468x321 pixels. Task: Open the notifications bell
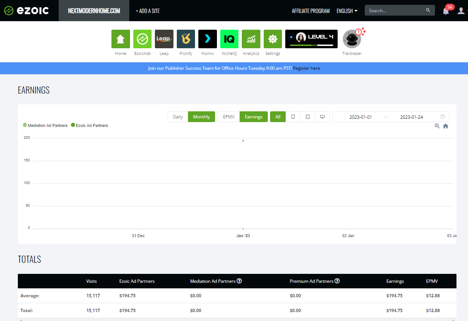[446, 11]
